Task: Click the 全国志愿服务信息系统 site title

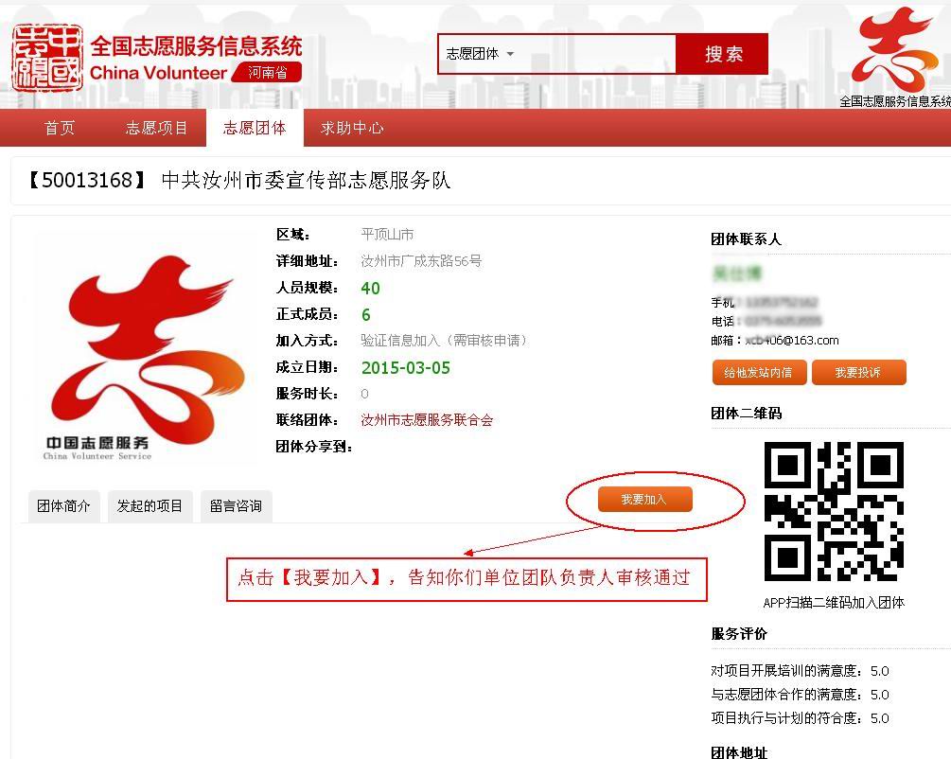Action: pos(196,46)
